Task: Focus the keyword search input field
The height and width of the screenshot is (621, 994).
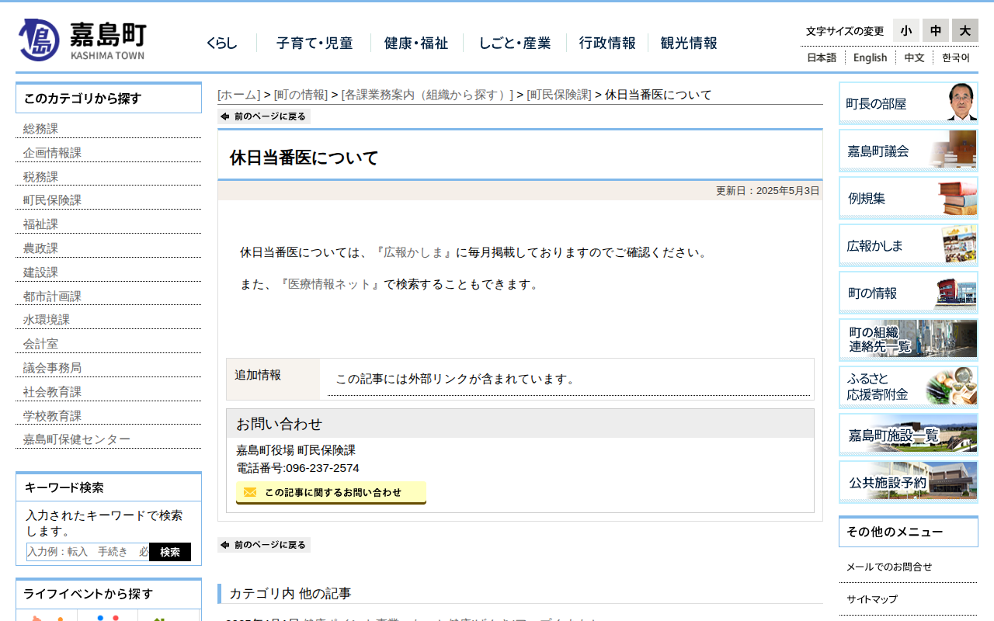Action: [x=88, y=552]
